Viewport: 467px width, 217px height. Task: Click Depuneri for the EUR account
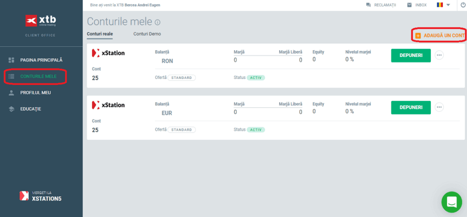tap(411, 107)
